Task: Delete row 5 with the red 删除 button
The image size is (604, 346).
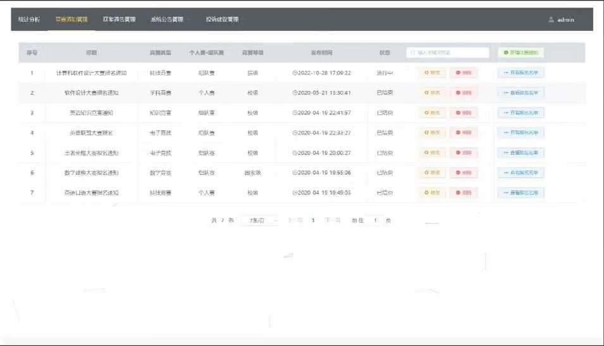Action: [x=464, y=153]
